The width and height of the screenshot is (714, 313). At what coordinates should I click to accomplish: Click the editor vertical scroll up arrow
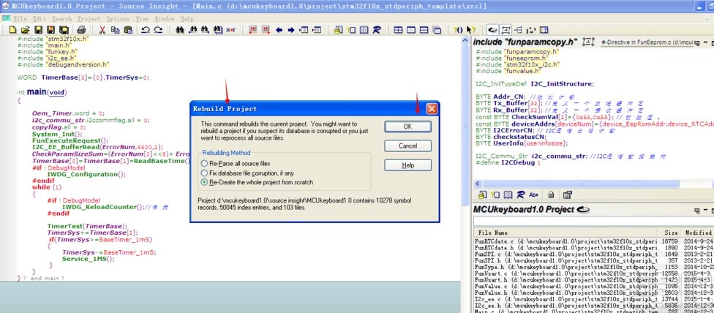[465, 40]
